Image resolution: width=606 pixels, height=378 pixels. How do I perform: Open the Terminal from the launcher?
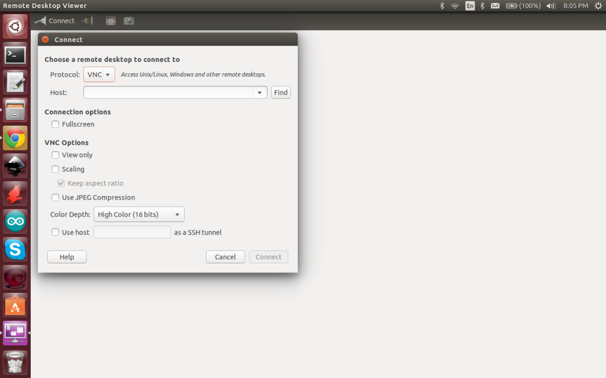(15, 55)
